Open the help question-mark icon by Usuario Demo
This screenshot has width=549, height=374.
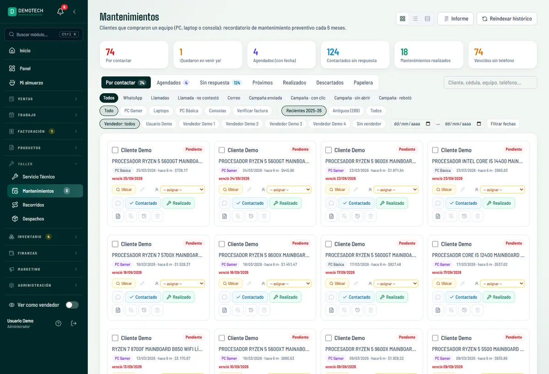pos(59,323)
